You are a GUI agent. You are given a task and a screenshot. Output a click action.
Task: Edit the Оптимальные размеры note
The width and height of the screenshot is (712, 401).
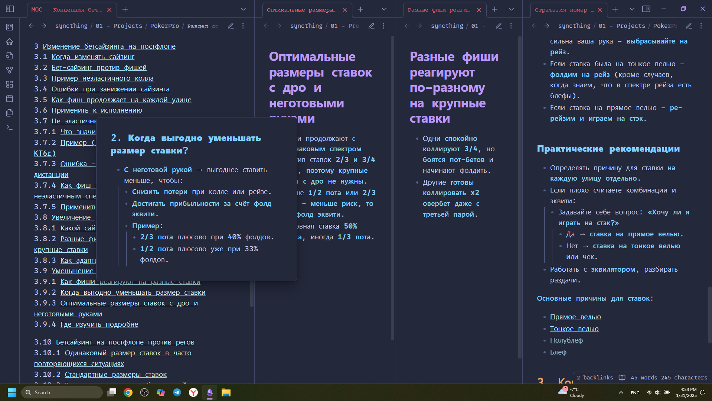click(x=371, y=26)
